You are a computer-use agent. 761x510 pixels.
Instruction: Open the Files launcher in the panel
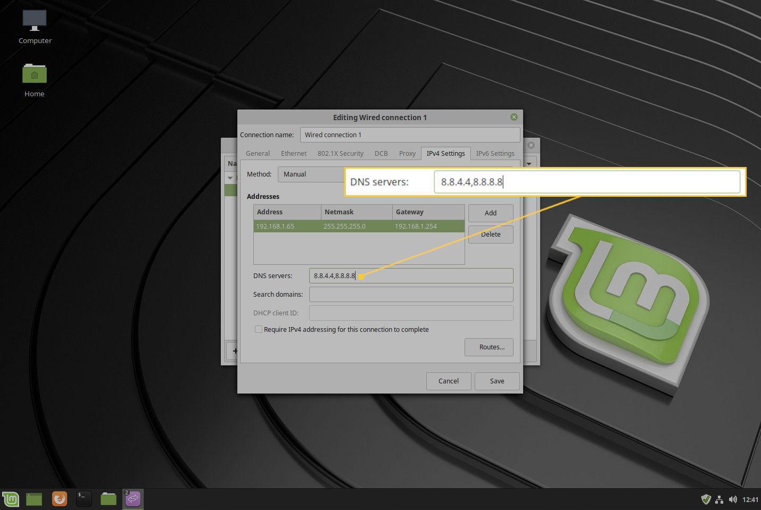[109, 499]
